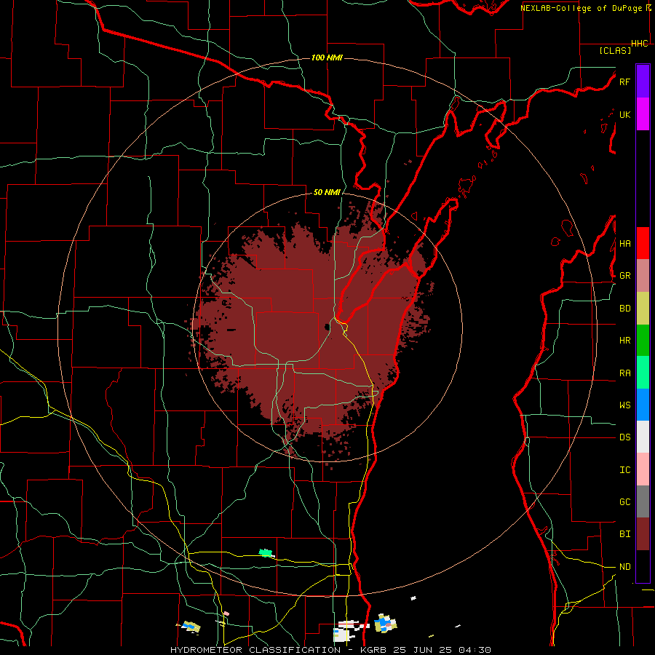The width and height of the screenshot is (655, 655).
Task: Click the HR legend label
Action: click(x=624, y=341)
